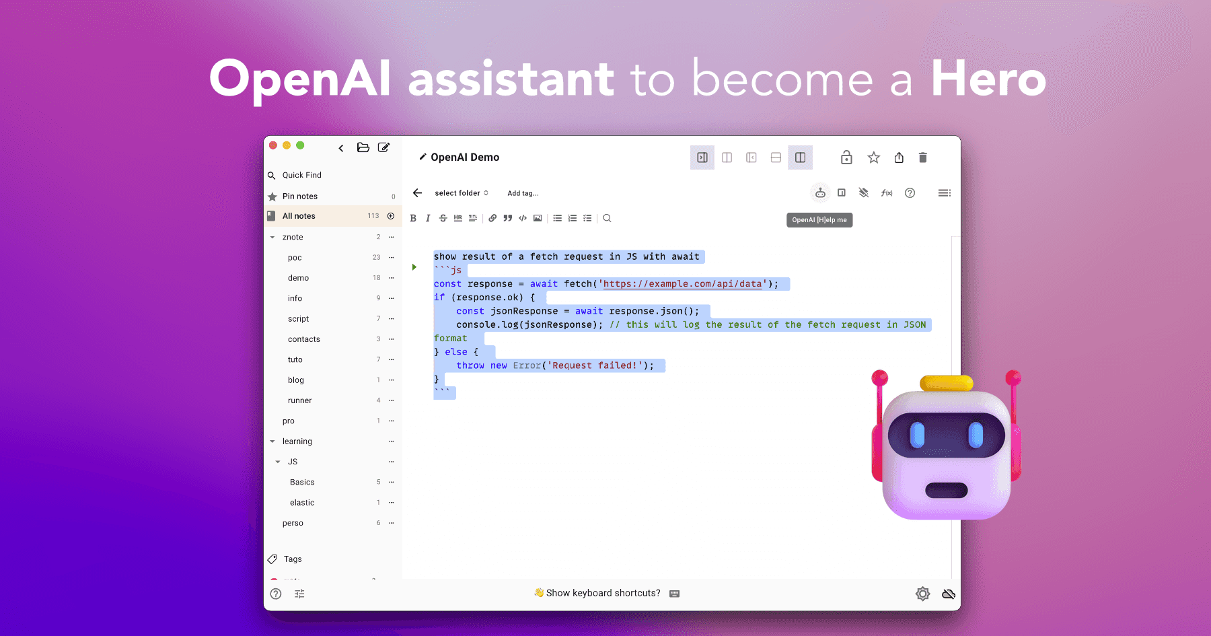Expand the learning folder
This screenshot has height=636, width=1211.
[x=272, y=441]
